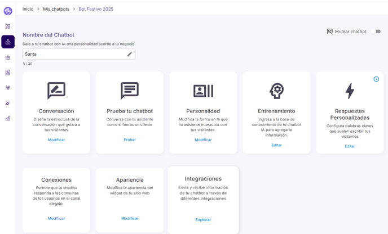
Task: Open the dashboard grid icon in sidebar
Action: point(8,26)
